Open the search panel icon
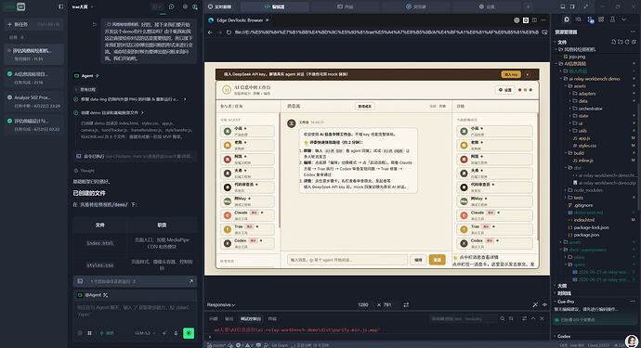641x348 pixels. (578, 19)
